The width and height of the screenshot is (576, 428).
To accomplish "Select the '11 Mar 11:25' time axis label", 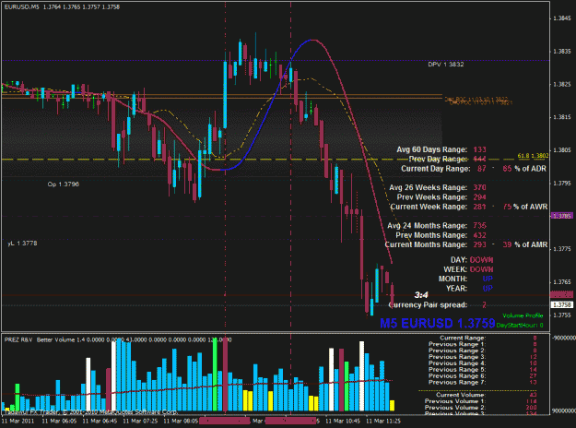I will [x=383, y=421].
